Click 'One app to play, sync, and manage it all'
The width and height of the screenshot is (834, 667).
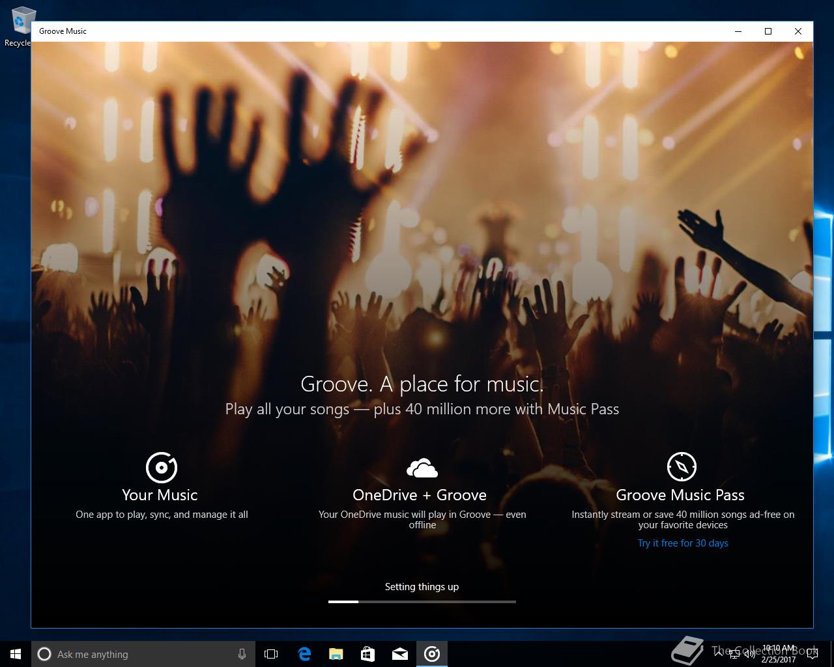click(x=162, y=515)
